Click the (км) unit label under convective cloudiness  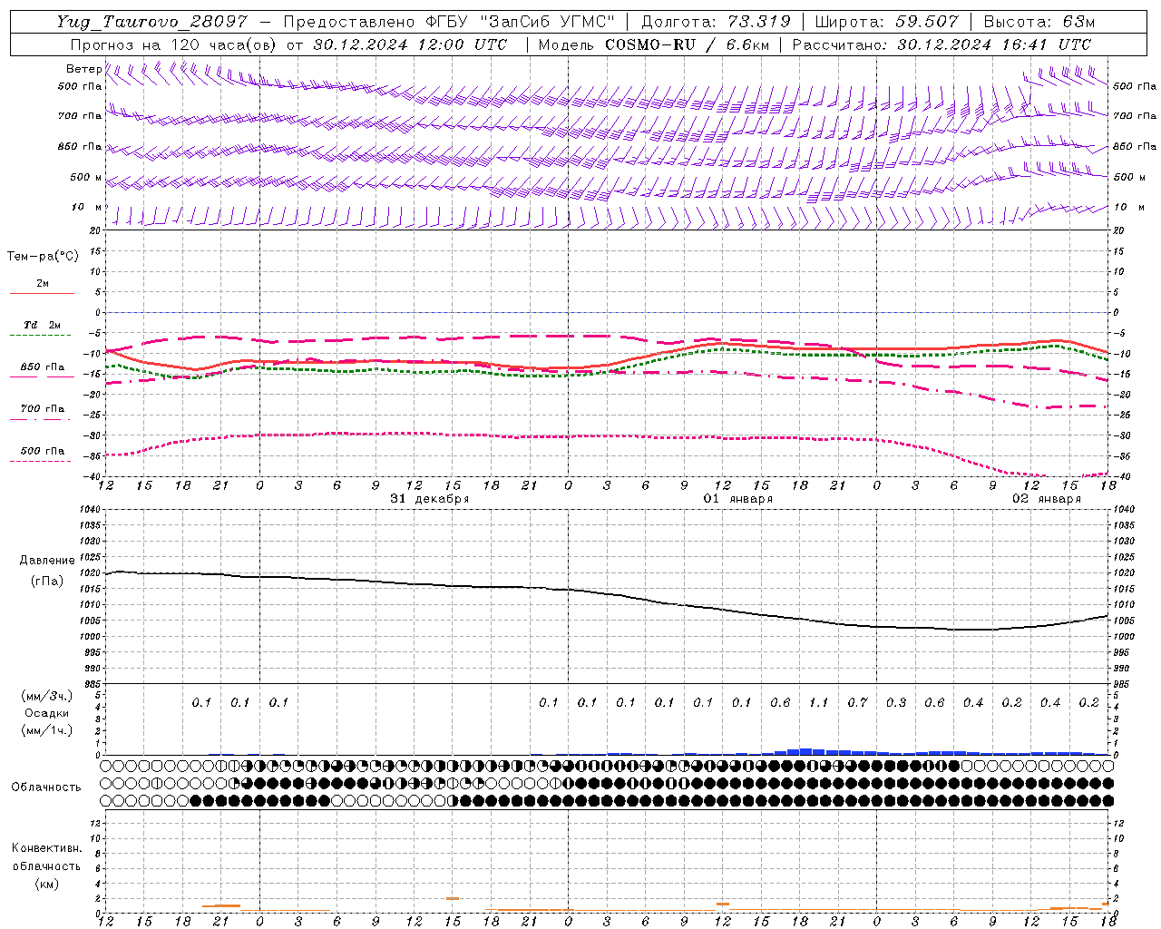pyautogui.click(x=47, y=884)
